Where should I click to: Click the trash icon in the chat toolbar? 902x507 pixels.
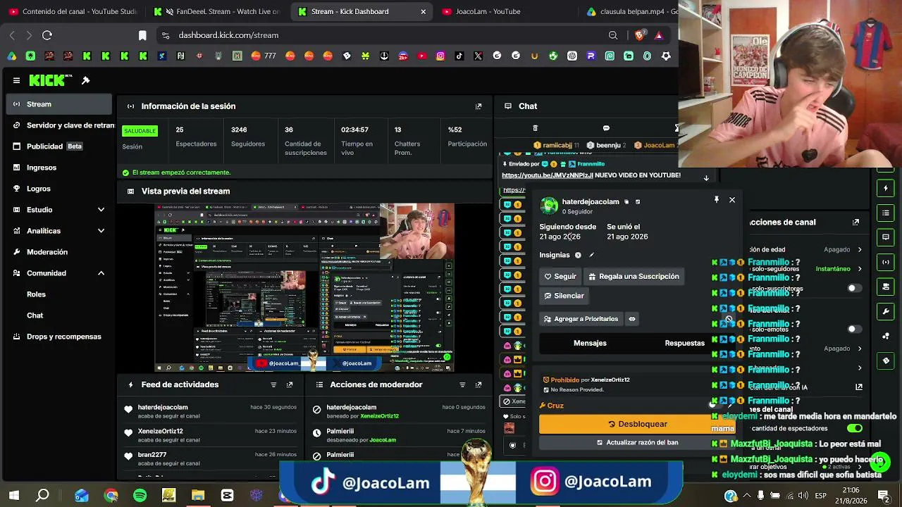click(x=535, y=128)
